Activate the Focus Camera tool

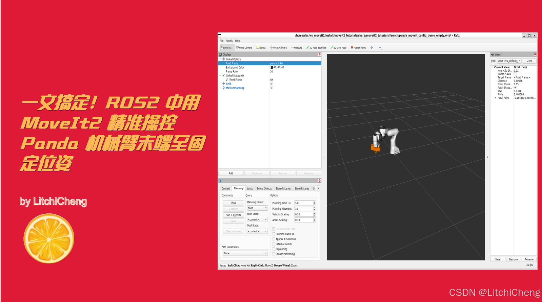click(x=278, y=48)
